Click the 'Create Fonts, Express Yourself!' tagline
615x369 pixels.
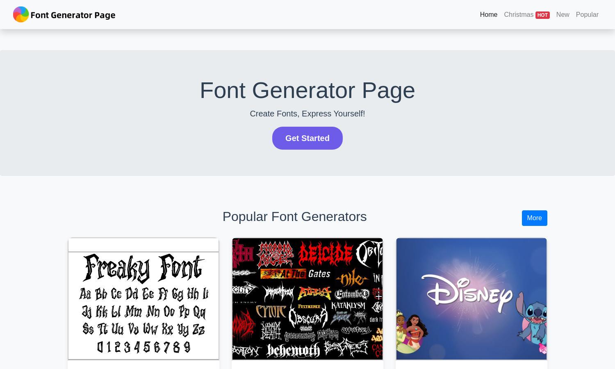coord(307,114)
